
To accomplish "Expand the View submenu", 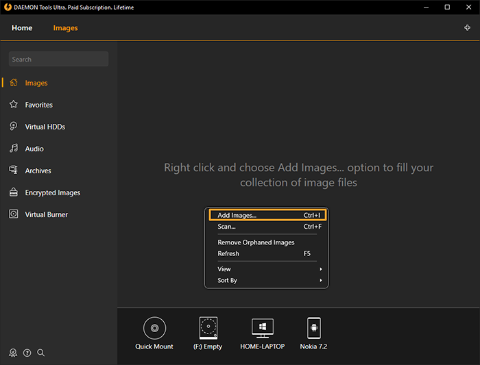I will (268, 269).
